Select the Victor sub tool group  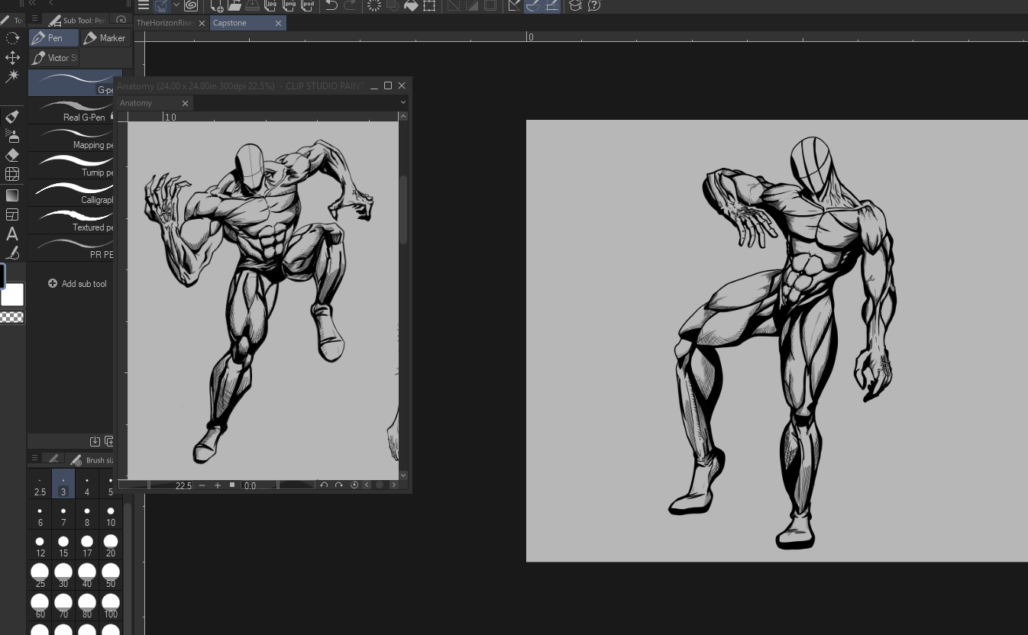click(x=53, y=58)
